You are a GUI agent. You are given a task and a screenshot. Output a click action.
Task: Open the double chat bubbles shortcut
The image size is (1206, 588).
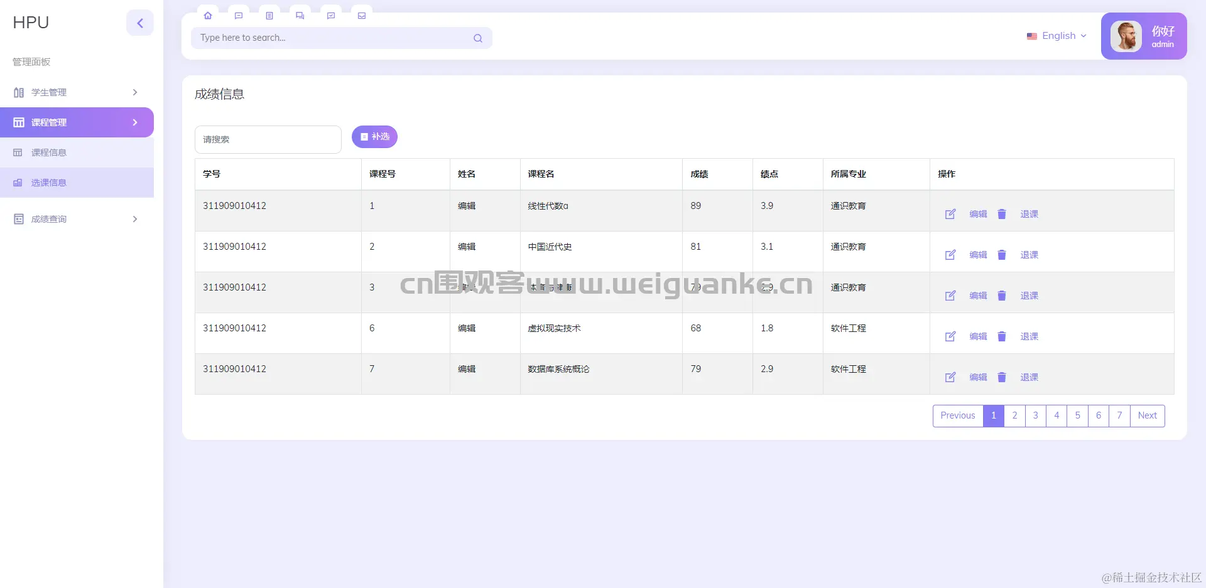click(300, 16)
